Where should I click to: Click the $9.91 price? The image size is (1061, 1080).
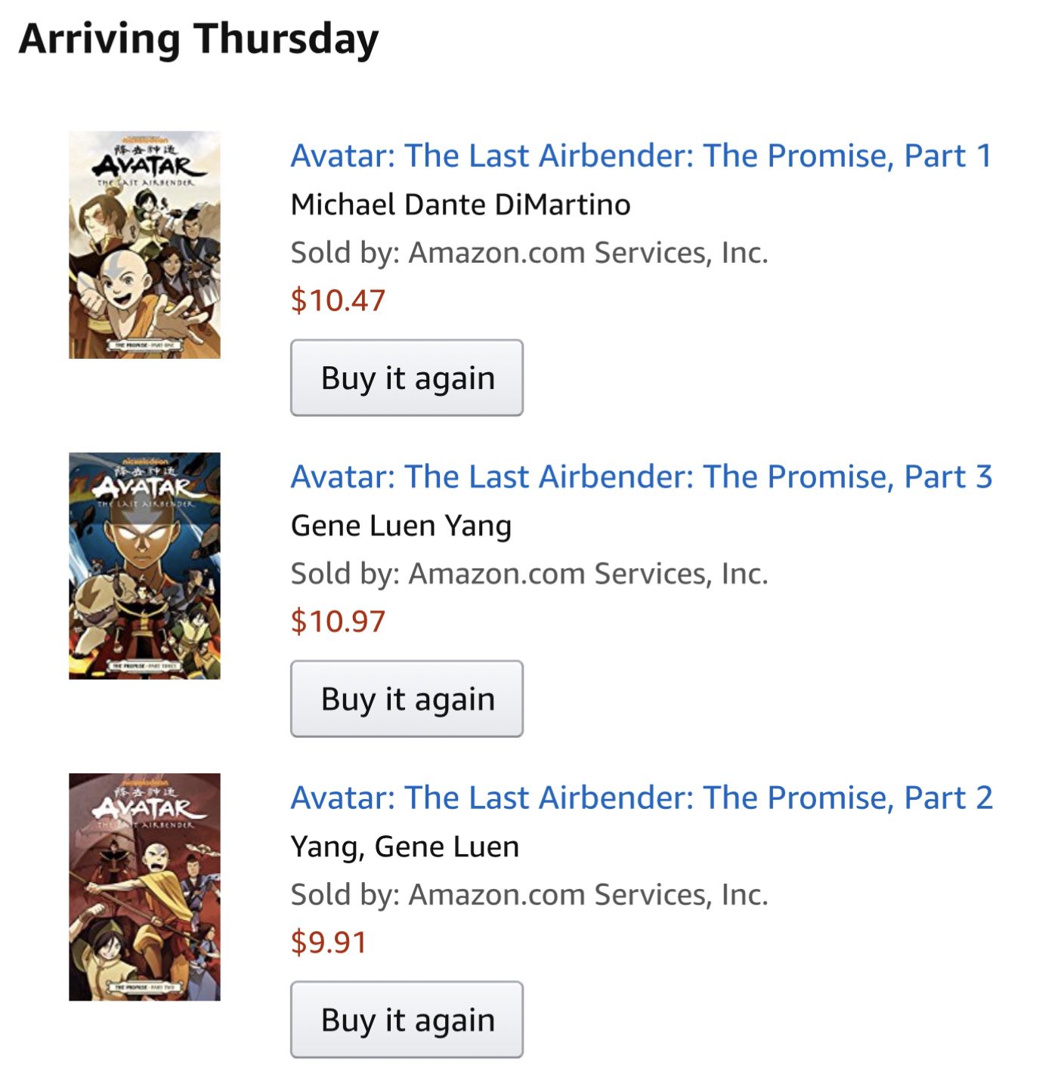coord(329,943)
